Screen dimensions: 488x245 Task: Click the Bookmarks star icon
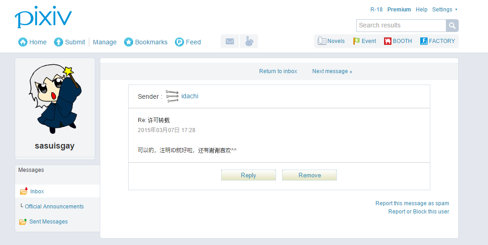[x=129, y=42]
